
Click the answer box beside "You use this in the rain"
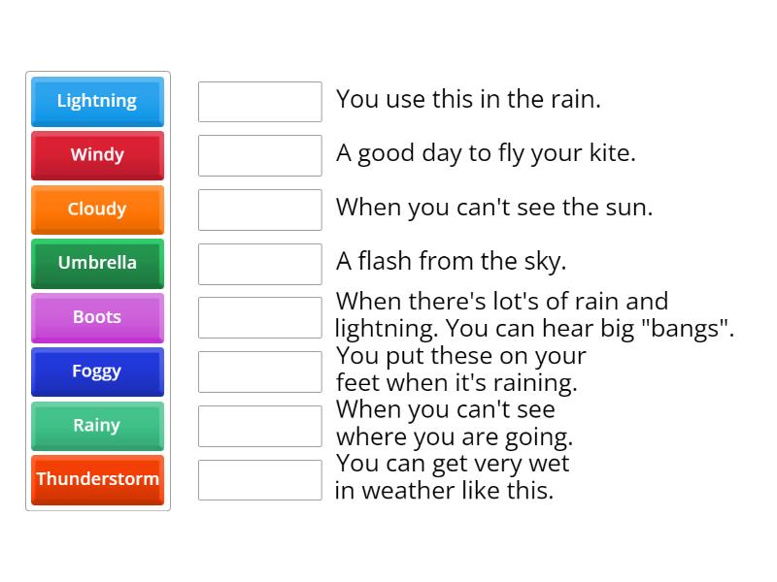coord(259,100)
